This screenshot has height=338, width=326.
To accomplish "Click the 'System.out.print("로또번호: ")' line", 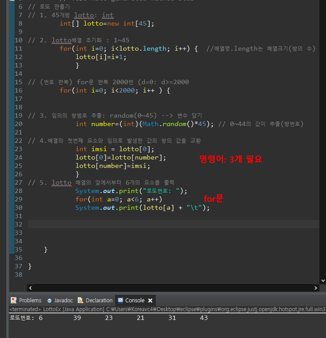I will coord(131,191).
